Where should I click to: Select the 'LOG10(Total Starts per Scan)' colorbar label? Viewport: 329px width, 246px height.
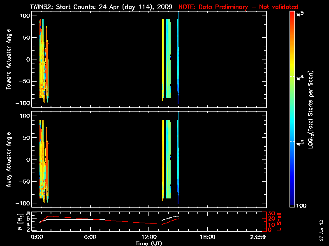[x=313, y=109]
